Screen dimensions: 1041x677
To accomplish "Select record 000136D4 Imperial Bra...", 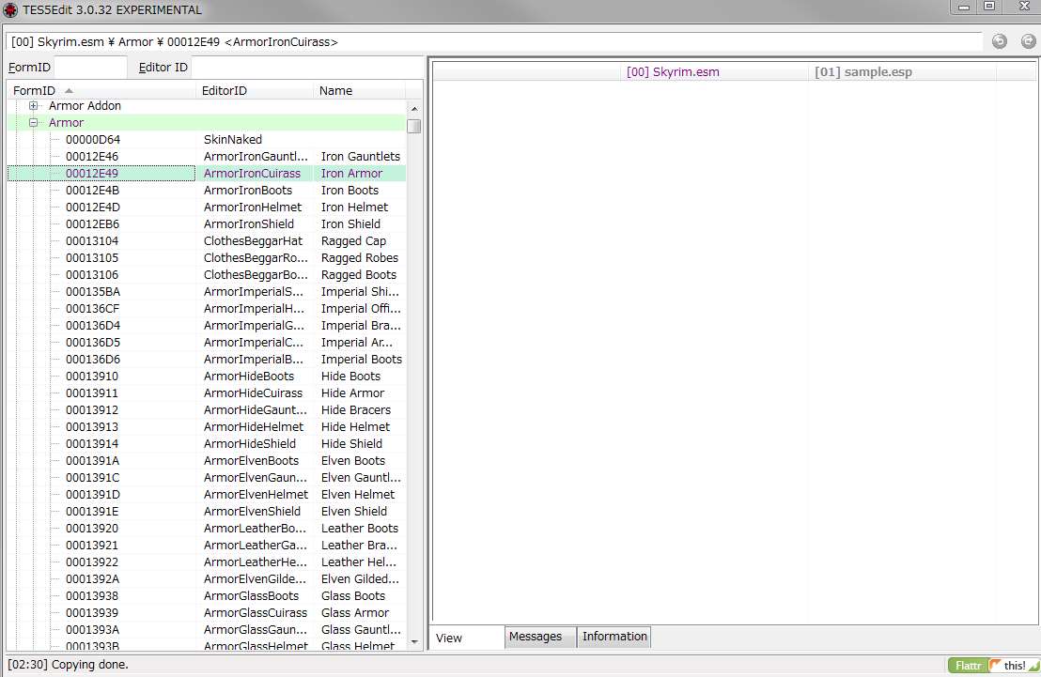I will pos(207,326).
